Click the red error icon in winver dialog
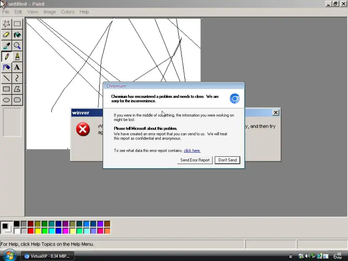The height and width of the screenshot is (261, 348). click(83, 129)
